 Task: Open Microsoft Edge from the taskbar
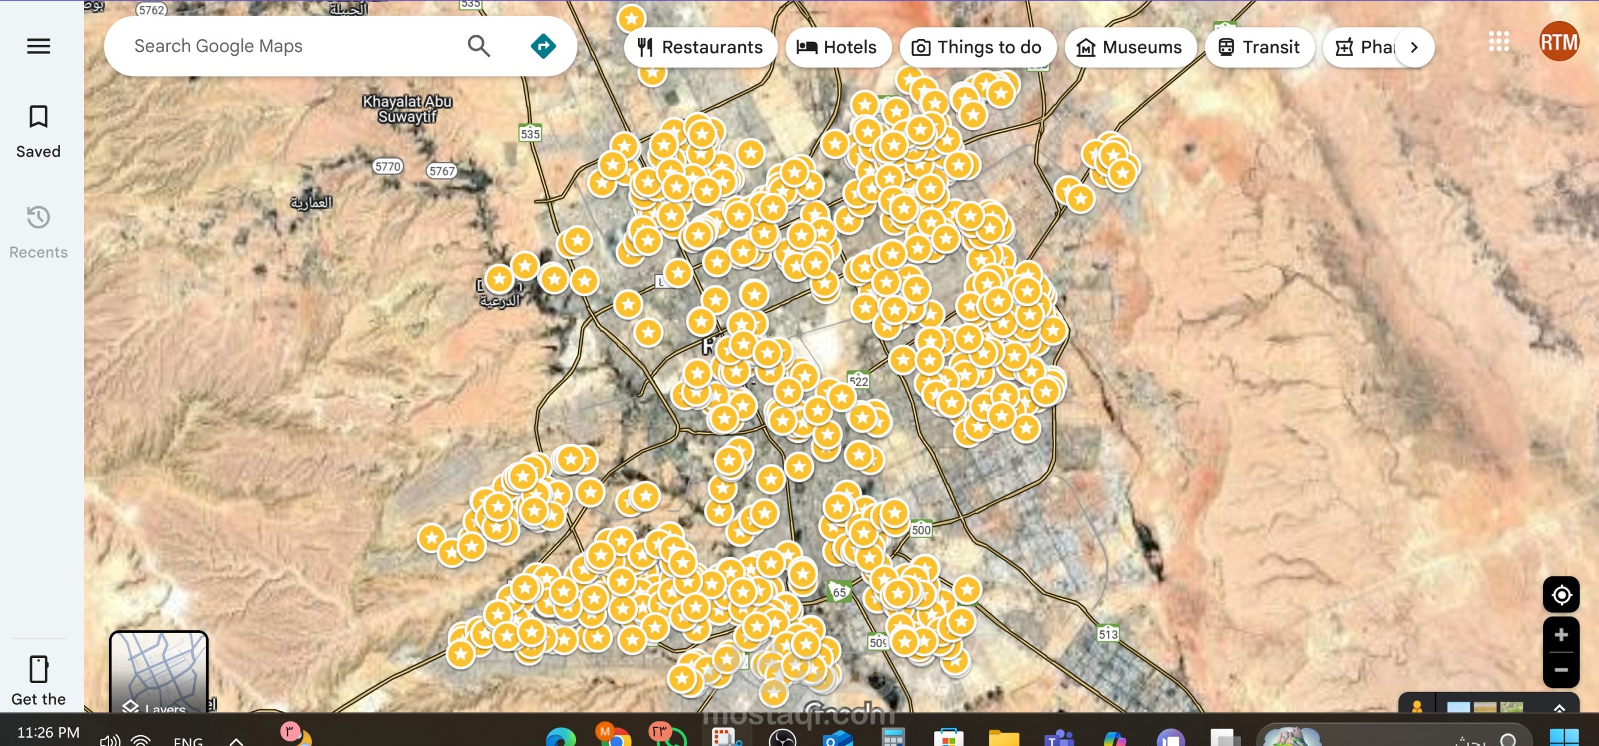coord(561,736)
